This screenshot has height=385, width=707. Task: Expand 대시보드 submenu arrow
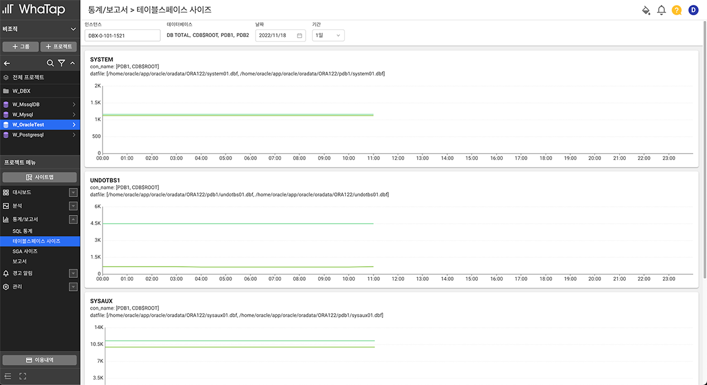(x=73, y=192)
